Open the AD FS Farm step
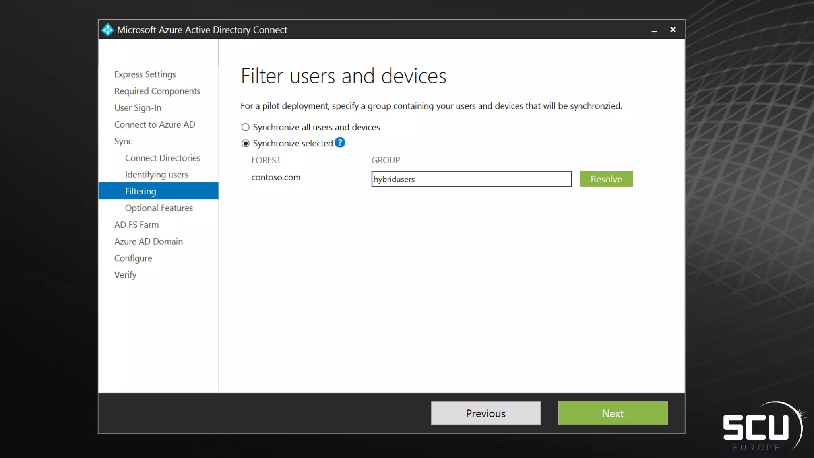Image resolution: width=814 pixels, height=458 pixels. click(x=136, y=225)
